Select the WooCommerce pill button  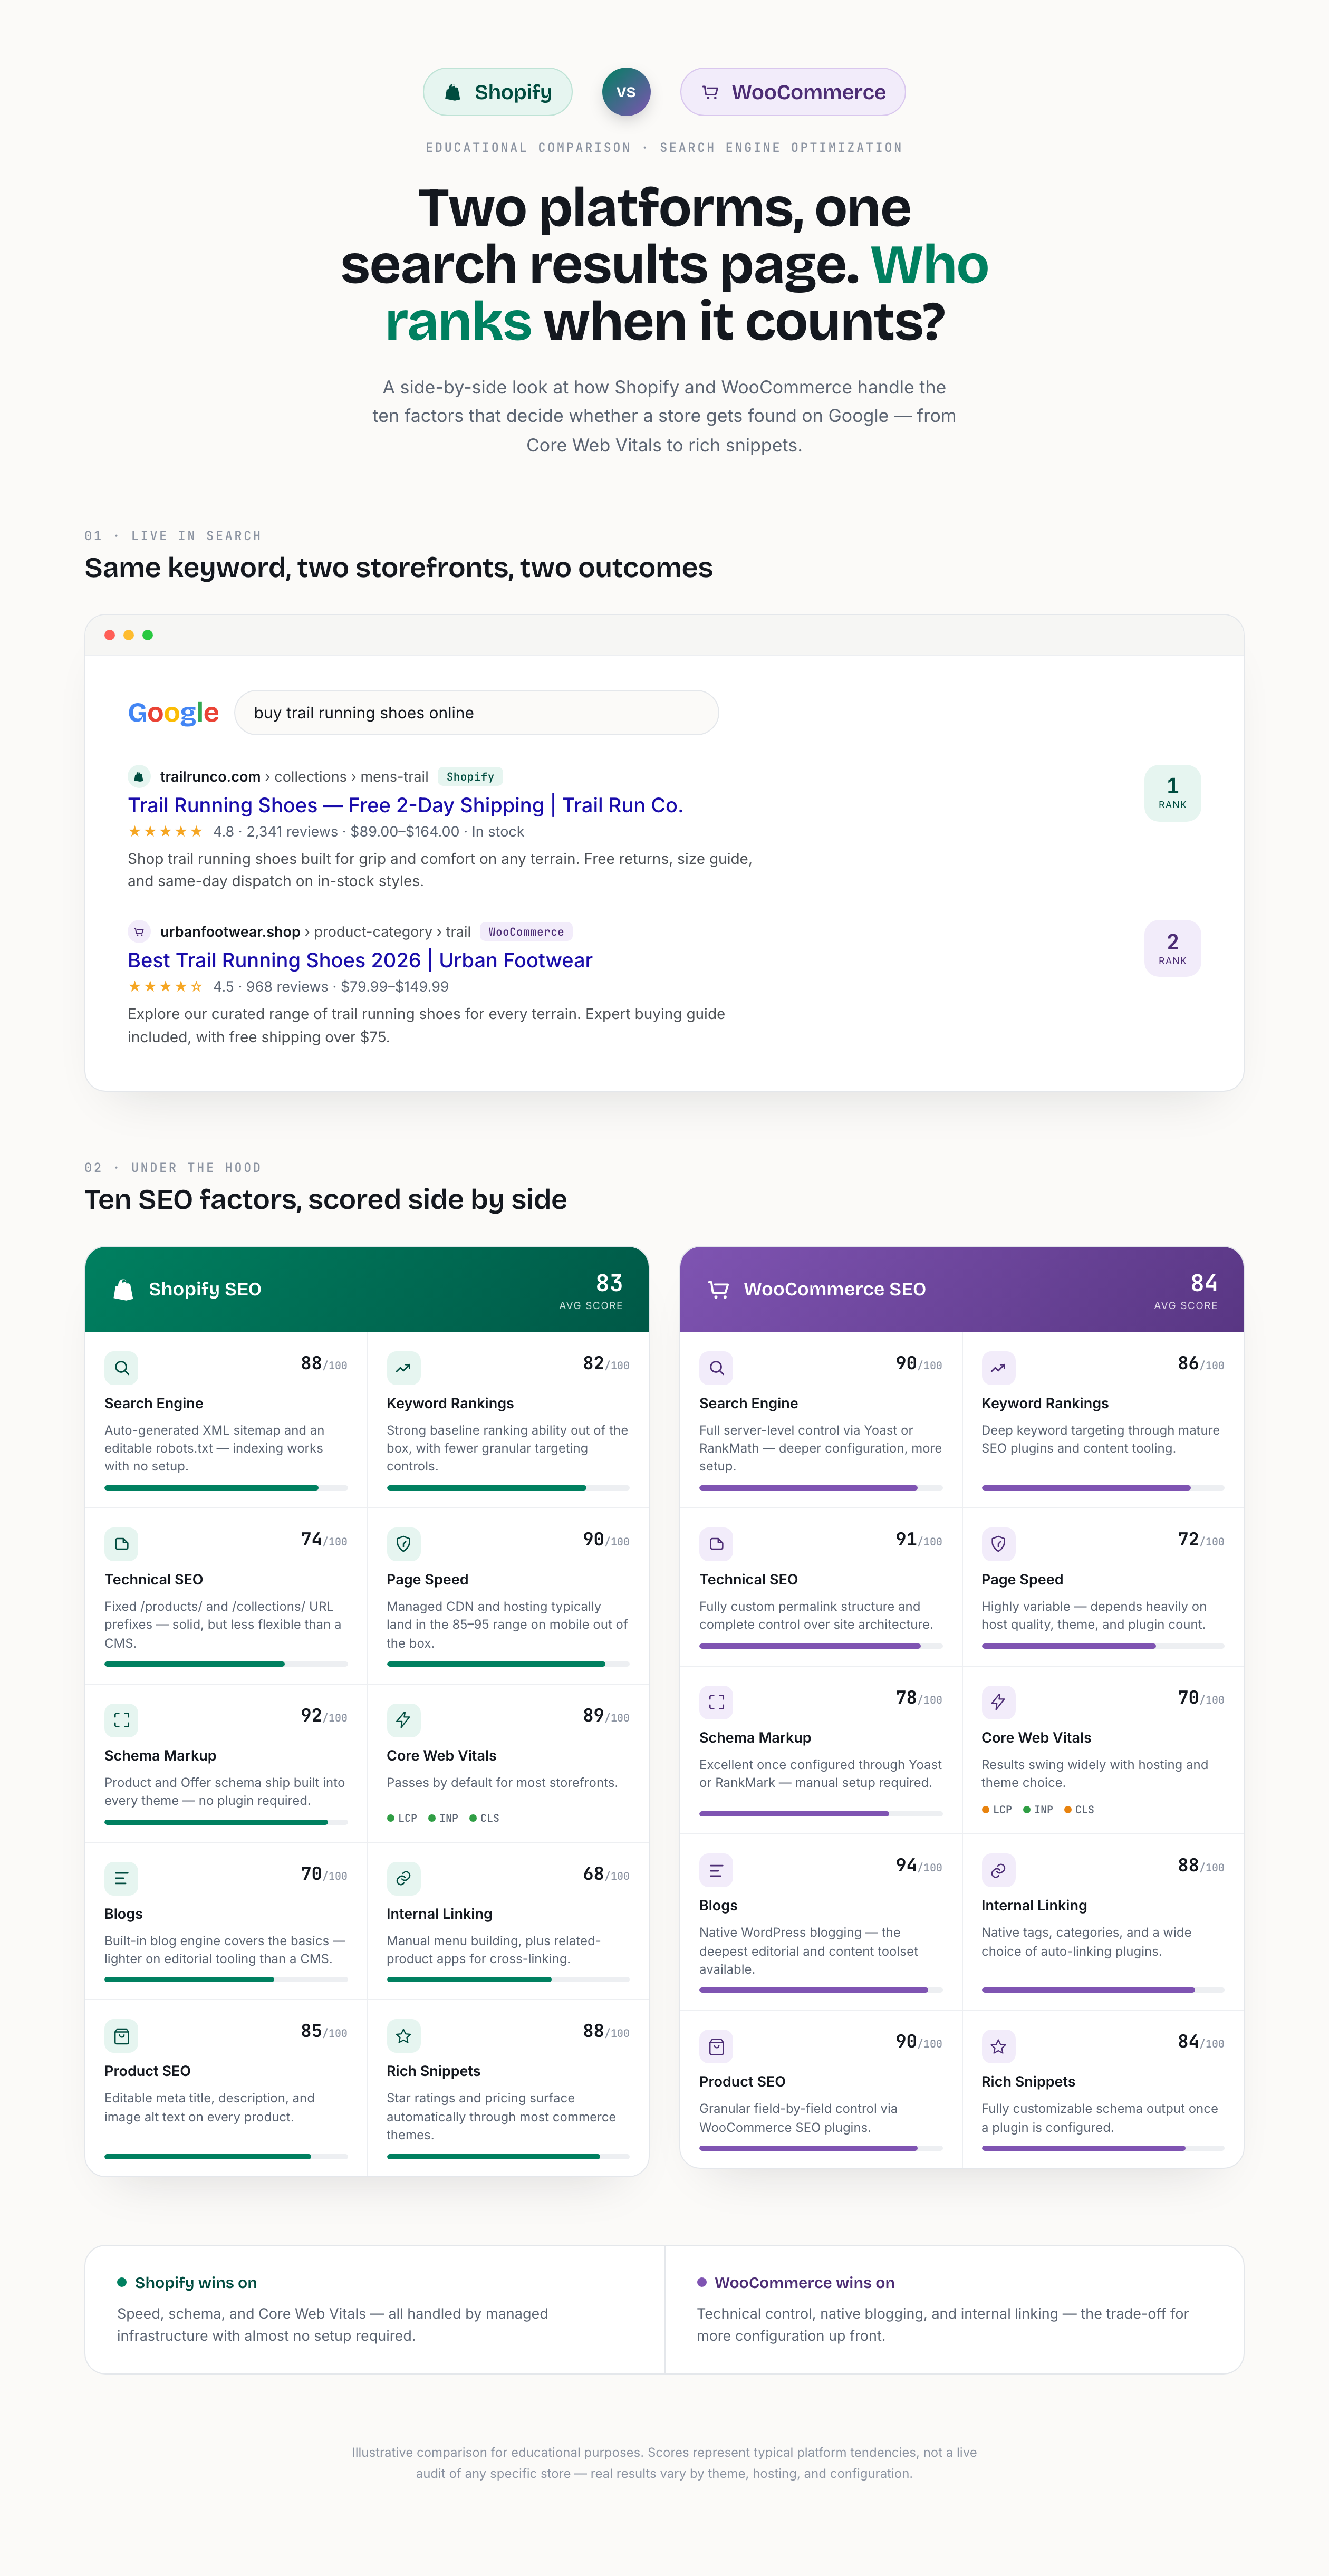coord(793,92)
